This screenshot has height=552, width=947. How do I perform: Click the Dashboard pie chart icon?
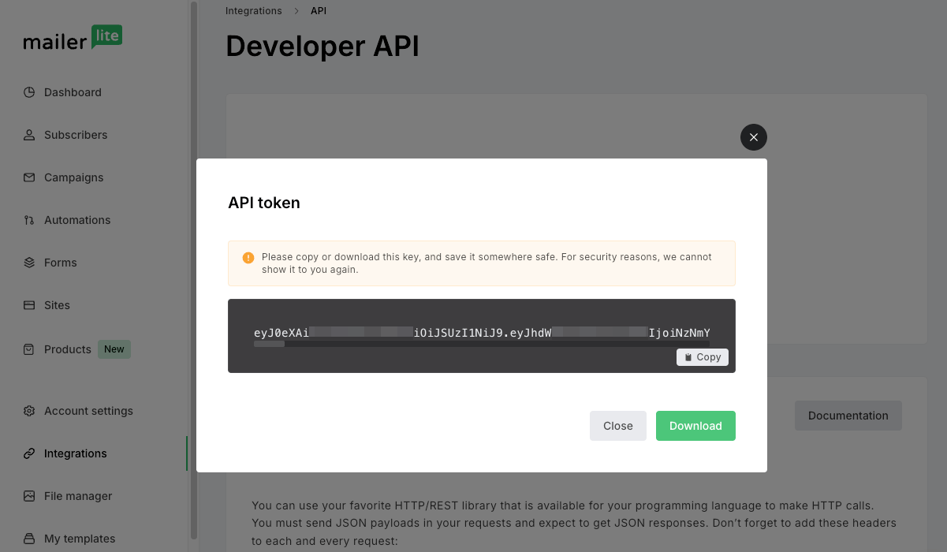tap(29, 92)
